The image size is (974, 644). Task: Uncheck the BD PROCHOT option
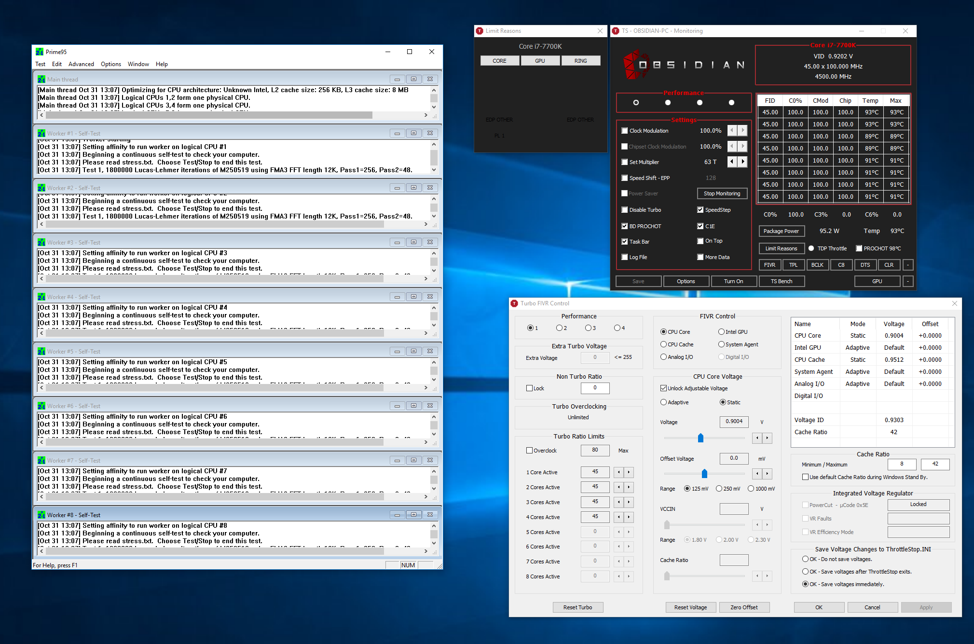(625, 226)
